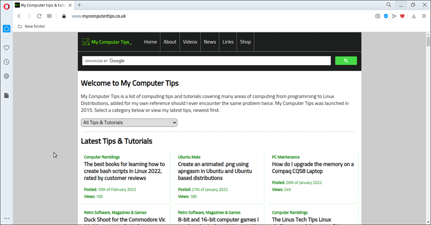The width and height of the screenshot is (431, 225).
Task: Click in the Google enhanced search field
Action: (x=206, y=61)
